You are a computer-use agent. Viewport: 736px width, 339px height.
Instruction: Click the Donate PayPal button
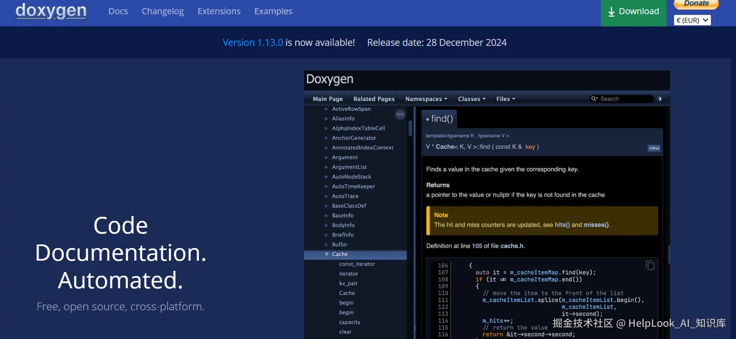(x=696, y=4)
